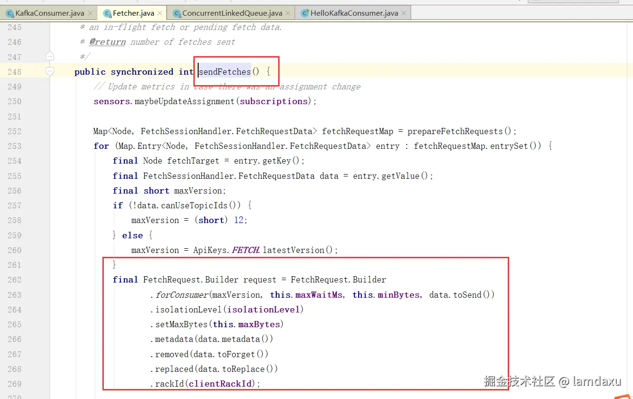633x399 pixels.
Task: Click line number 269 in the gutter
Action: click(14, 384)
